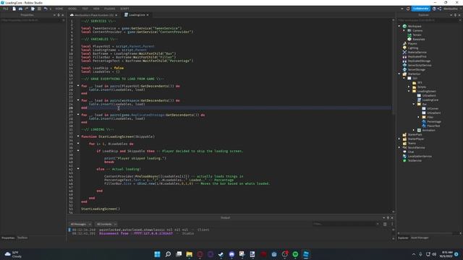Switch to the VIEW ribbon tab

click(x=96, y=9)
